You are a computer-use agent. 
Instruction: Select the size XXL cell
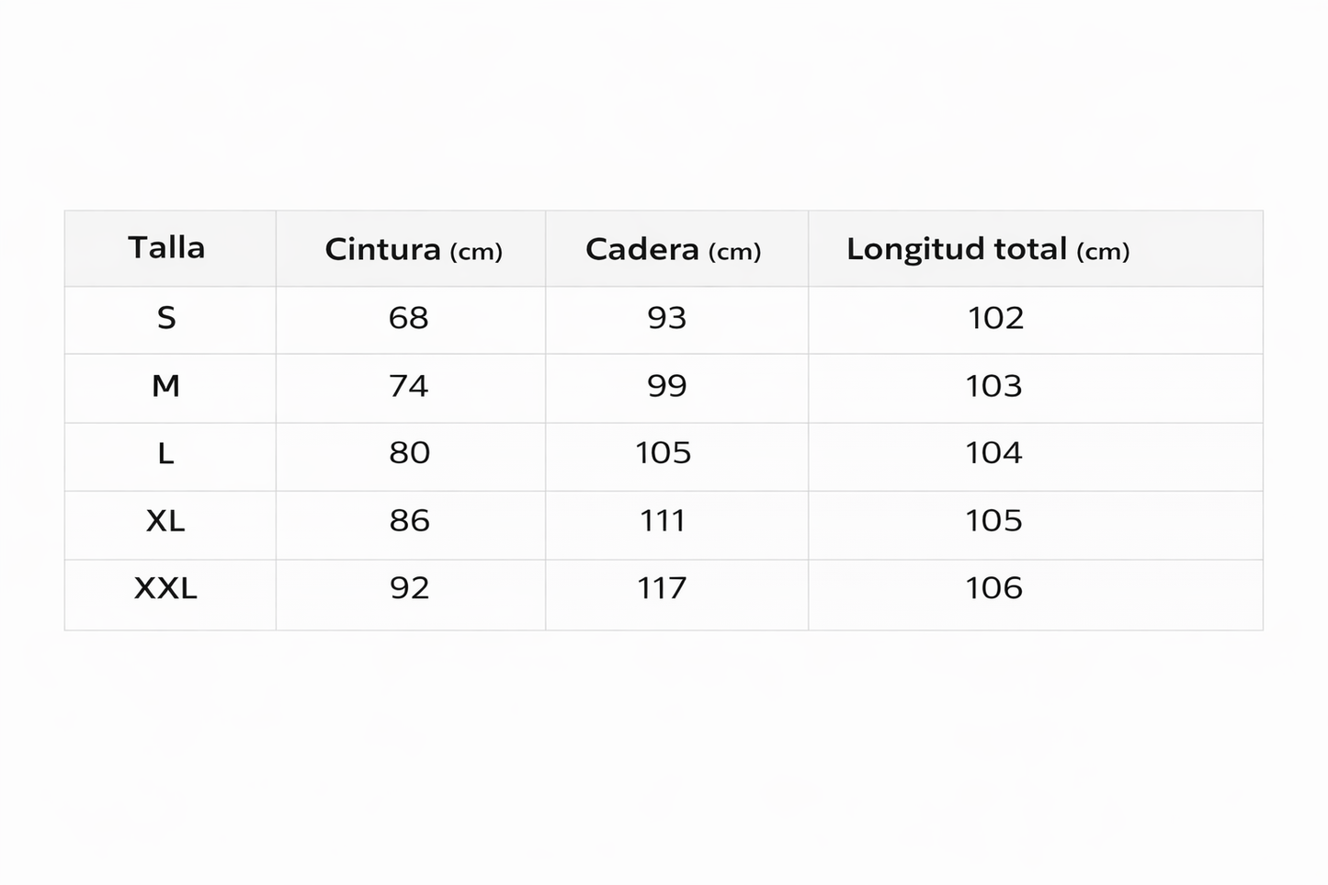166,588
